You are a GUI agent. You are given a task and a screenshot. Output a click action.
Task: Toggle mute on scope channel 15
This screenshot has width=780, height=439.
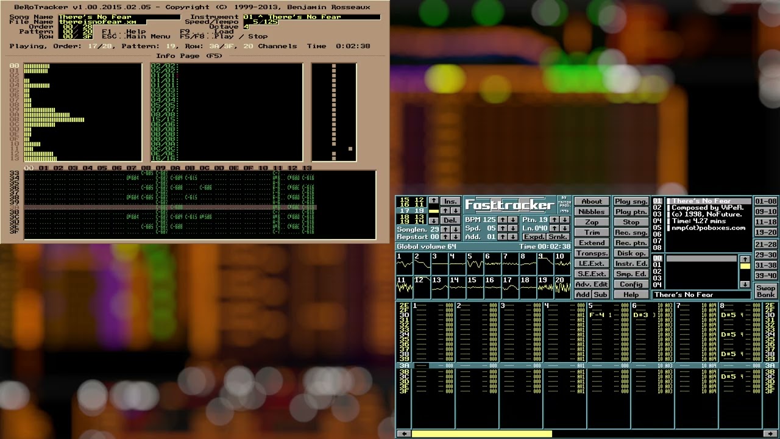coord(475,287)
